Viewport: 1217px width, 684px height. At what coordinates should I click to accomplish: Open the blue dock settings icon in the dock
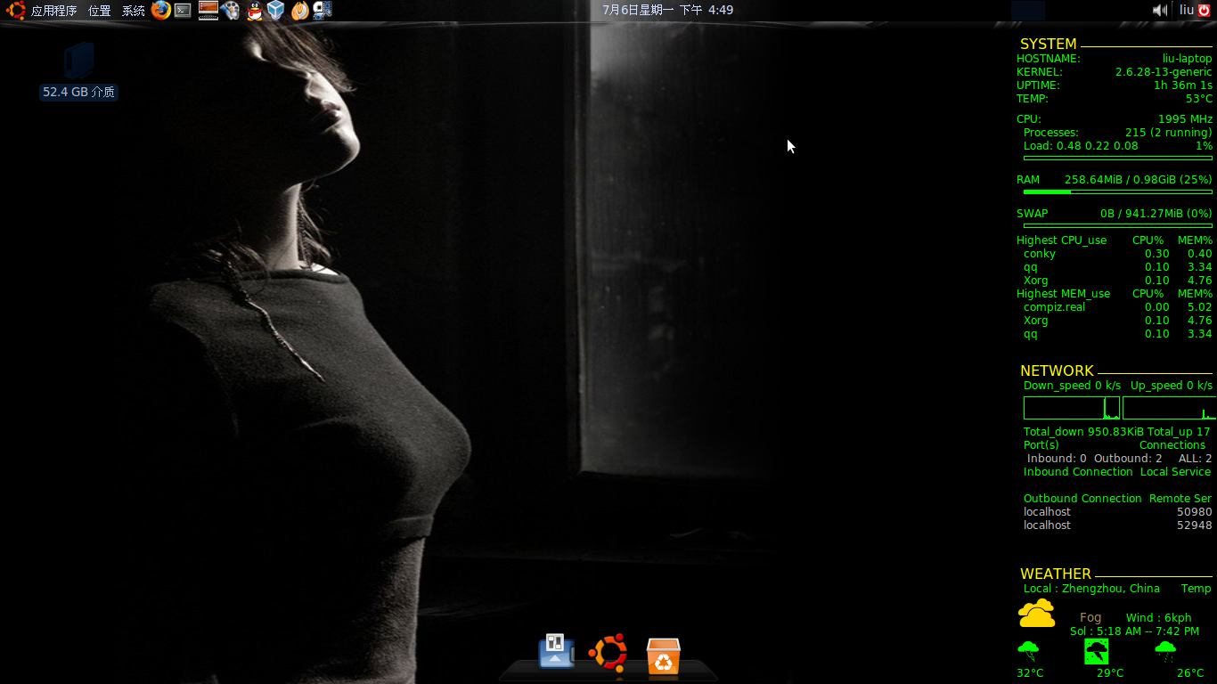(557, 651)
